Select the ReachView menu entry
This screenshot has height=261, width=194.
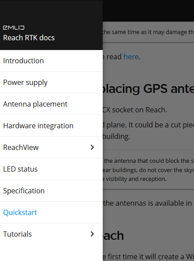click(51, 147)
